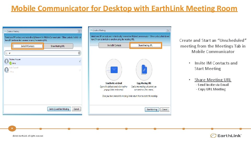The height and width of the screenshot is (141, 251).
Task: Click "Copy Meeting URL" caption text
Action: [144, 83]
